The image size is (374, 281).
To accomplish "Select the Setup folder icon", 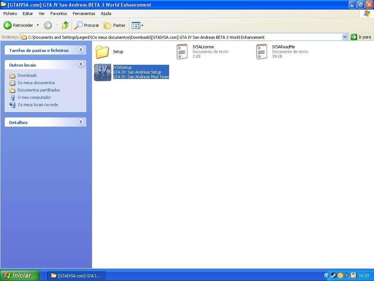I will tap(102, 52).
